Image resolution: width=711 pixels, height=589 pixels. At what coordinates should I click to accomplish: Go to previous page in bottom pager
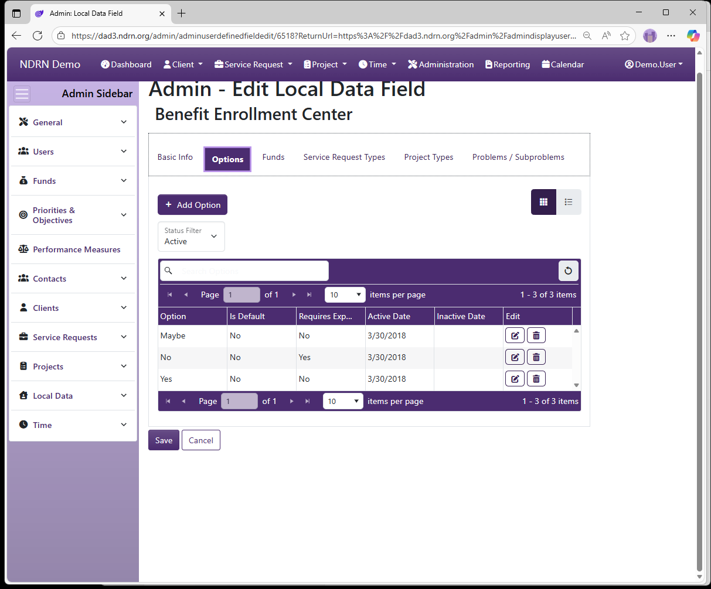183,401
